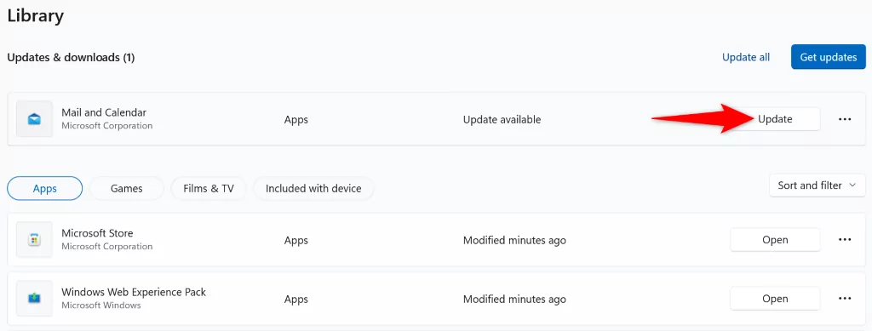The width and height of the screenshot is (872, 331).
Task: Switch to Films & TV filter
Action: (209, 188)
